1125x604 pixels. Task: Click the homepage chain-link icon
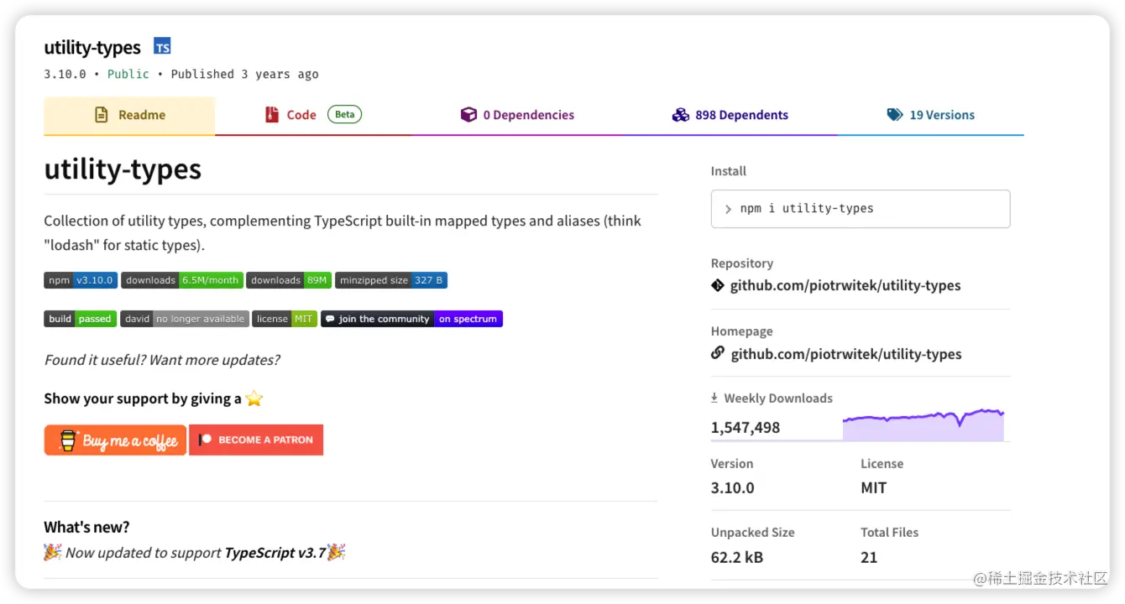(x=718, y=353)
